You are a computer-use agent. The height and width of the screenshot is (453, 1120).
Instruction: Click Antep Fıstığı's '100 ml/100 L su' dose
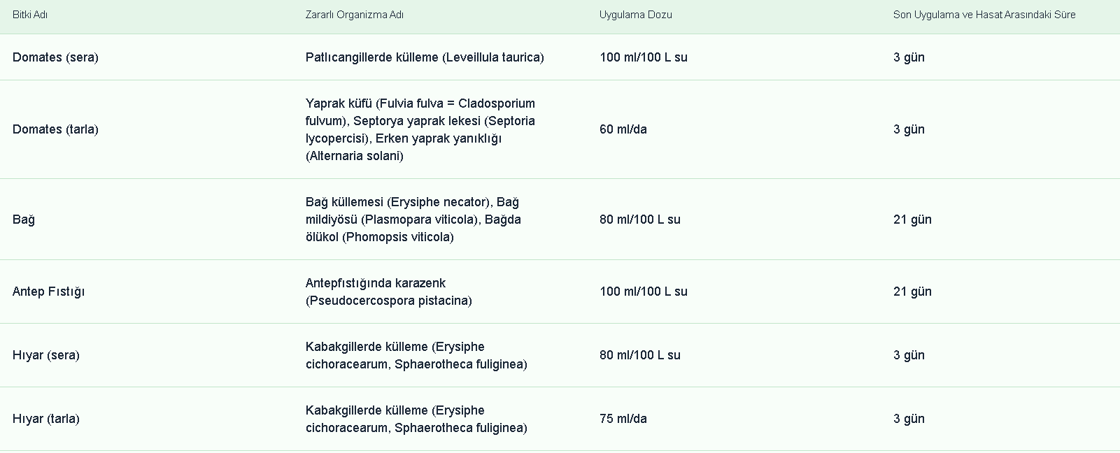[643, 292]
